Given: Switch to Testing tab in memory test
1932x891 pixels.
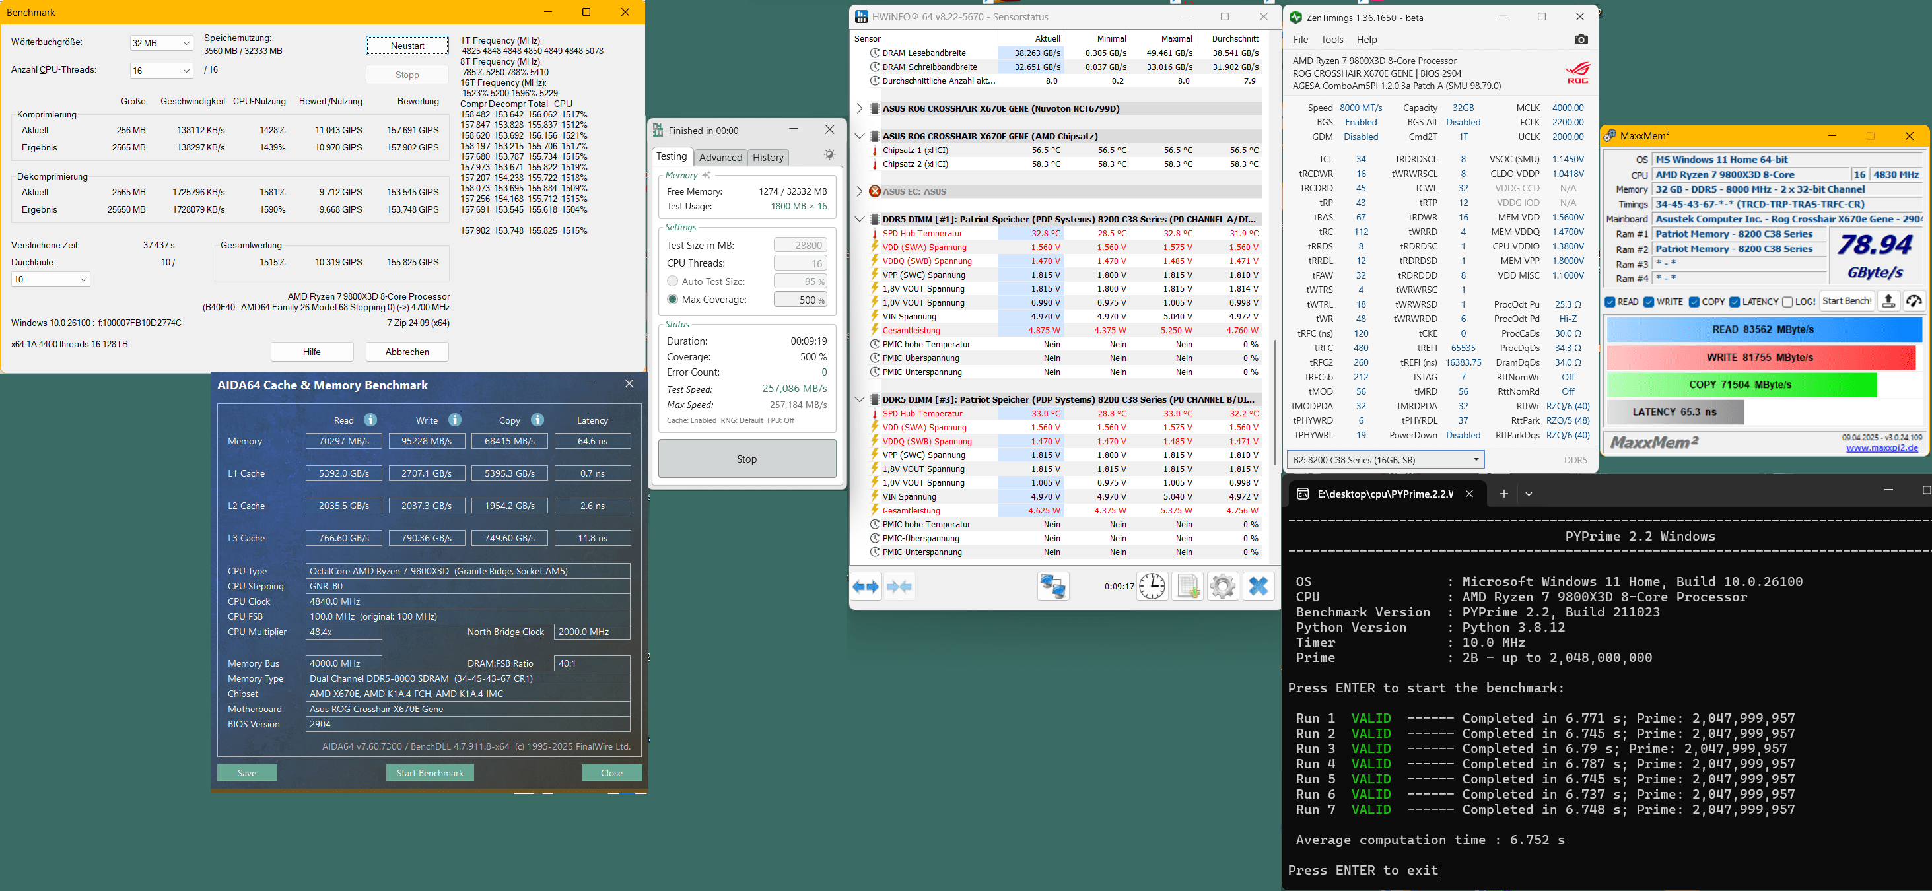Looking at the screenshot, I should [672, 156].
